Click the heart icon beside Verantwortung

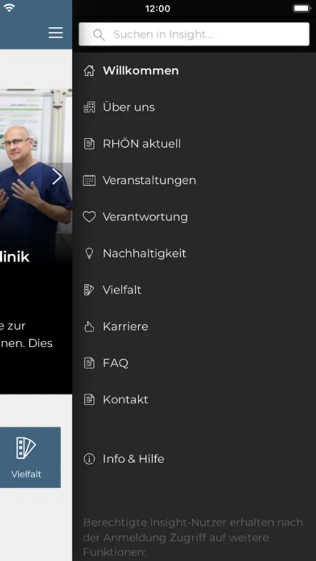click(x=89, y=217)
